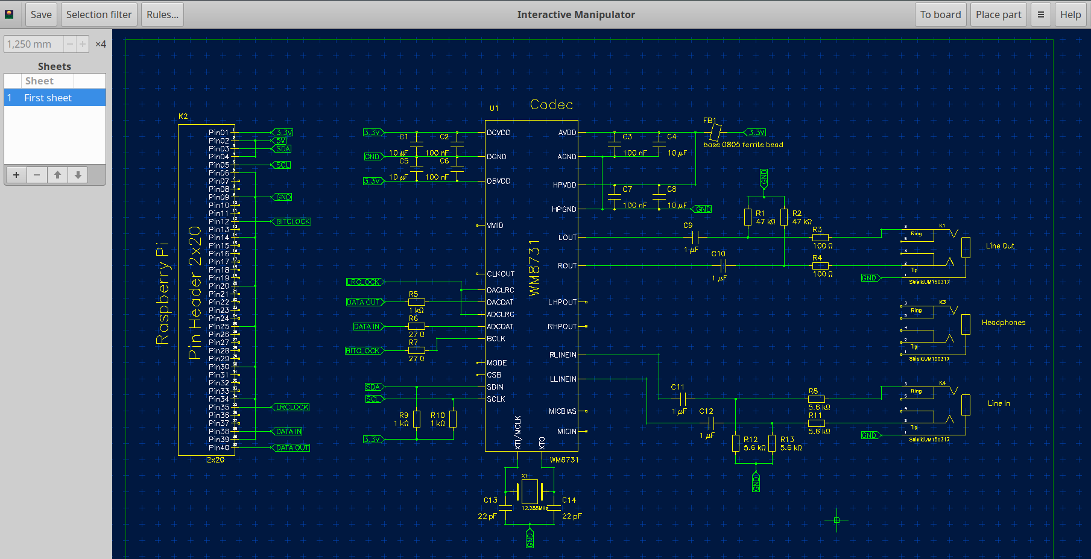
Task: Click the DATA OUT net label near R5
Action: 365,302
